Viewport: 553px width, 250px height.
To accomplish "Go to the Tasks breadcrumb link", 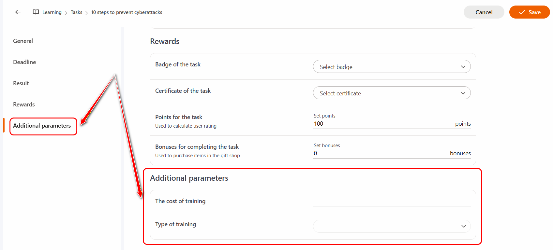I will pyautogui.click(x=76, y=12).
